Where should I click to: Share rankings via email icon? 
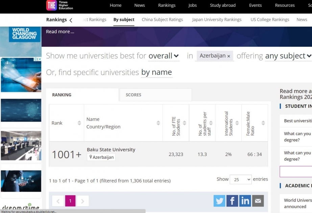click(258, 200)
